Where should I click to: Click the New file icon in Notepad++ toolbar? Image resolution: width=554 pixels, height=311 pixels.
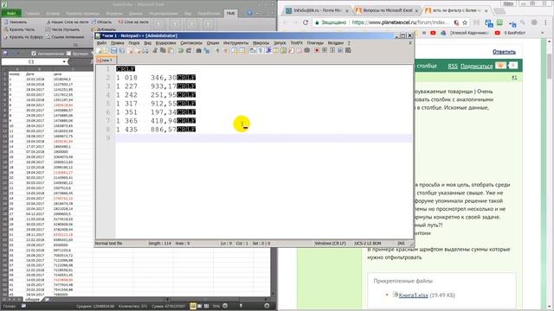tap(99, 50)
